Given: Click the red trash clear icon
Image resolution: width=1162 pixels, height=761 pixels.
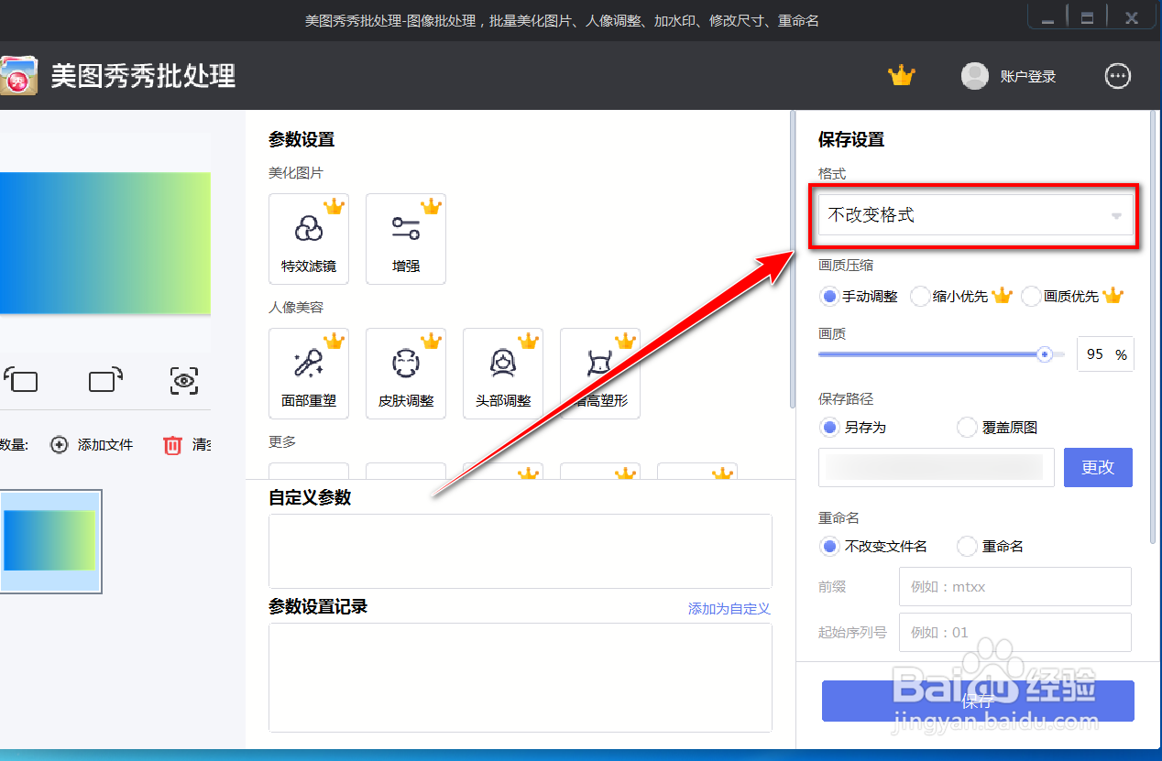Looking at the screenshot, I should [x=172, y=445].
